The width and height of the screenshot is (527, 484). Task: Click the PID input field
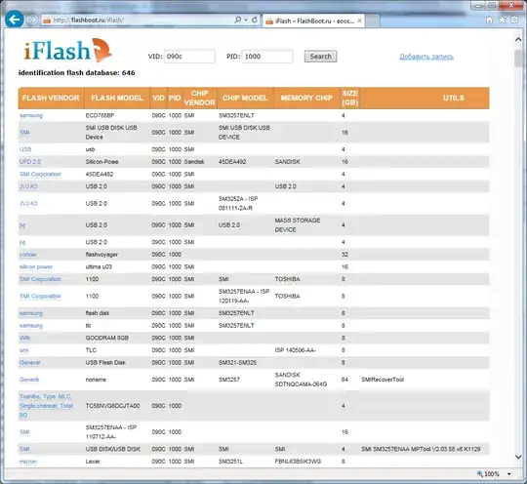[267, 57]
